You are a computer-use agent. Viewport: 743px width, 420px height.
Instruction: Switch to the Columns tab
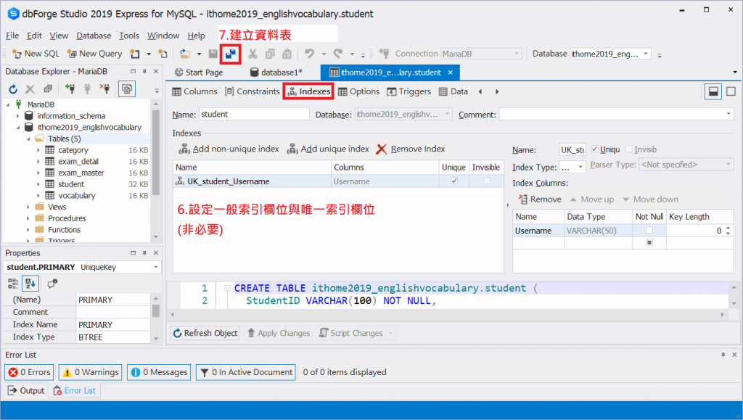click(194, 91)
